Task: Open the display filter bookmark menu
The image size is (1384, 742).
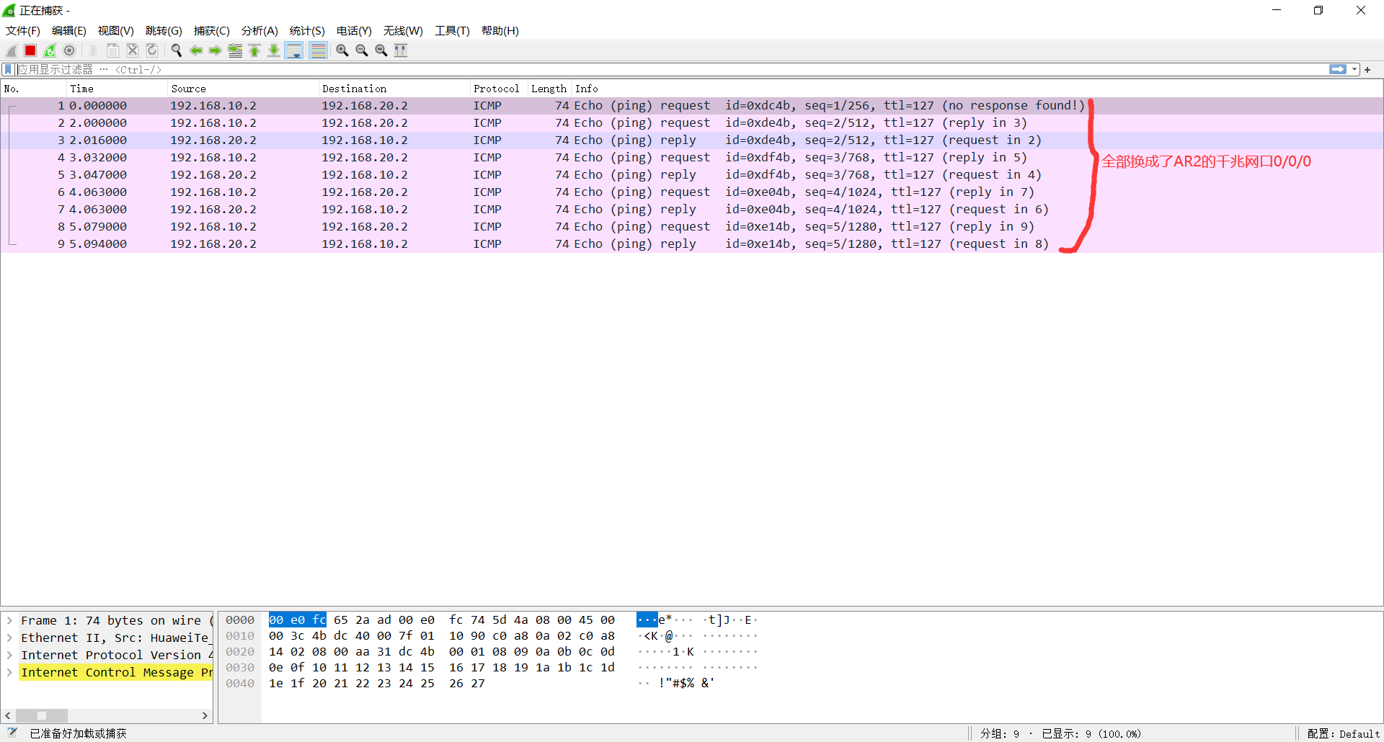Action: click(x=8, y=69)
